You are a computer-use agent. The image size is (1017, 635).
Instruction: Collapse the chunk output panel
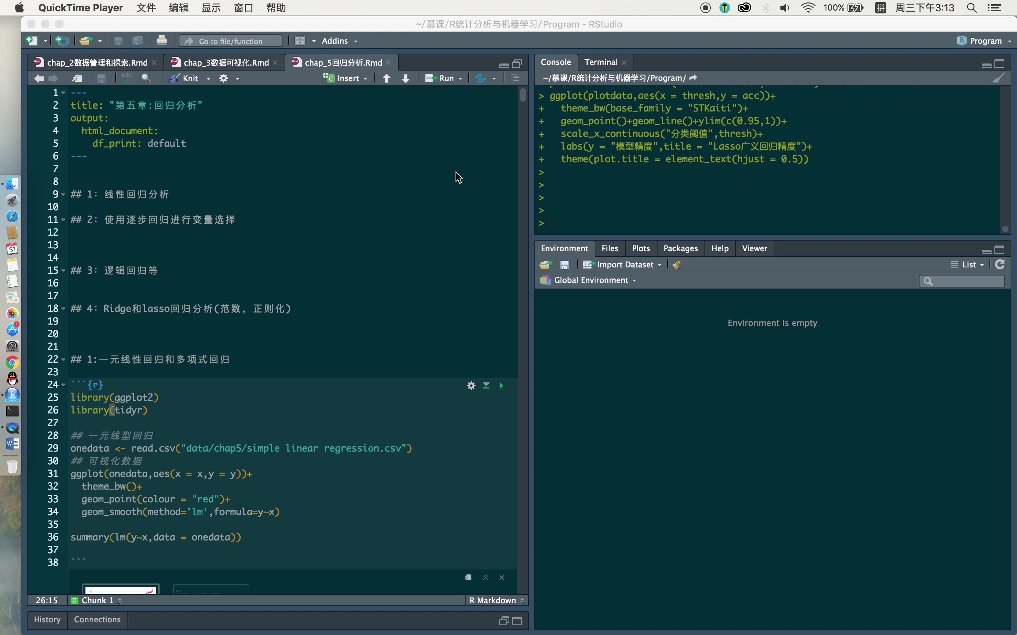[x=486, y=577]
